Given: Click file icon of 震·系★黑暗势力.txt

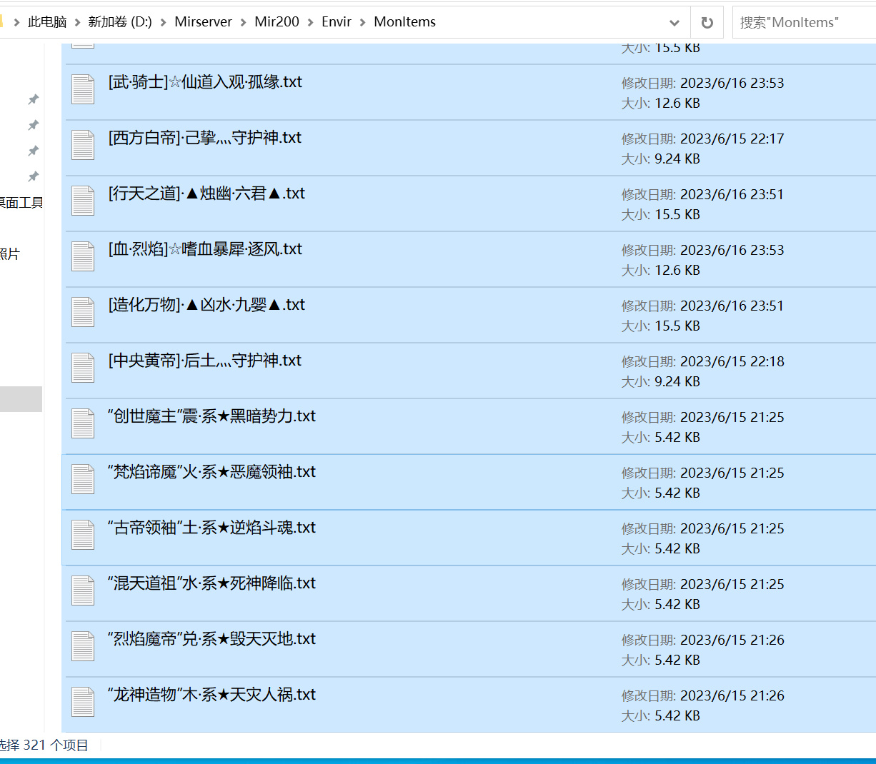Looking at the screenshot, I should pos(83,424).
